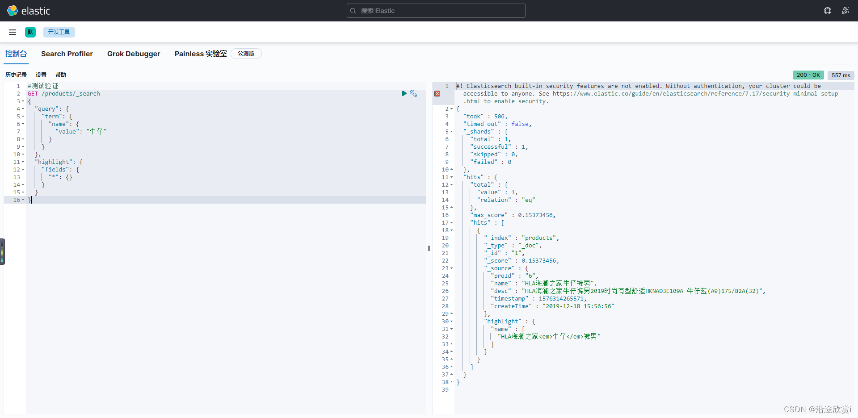Click the red warning icon in response
Image resolution: width=858 pixels, height=418 pixels.
coord(437,93)
